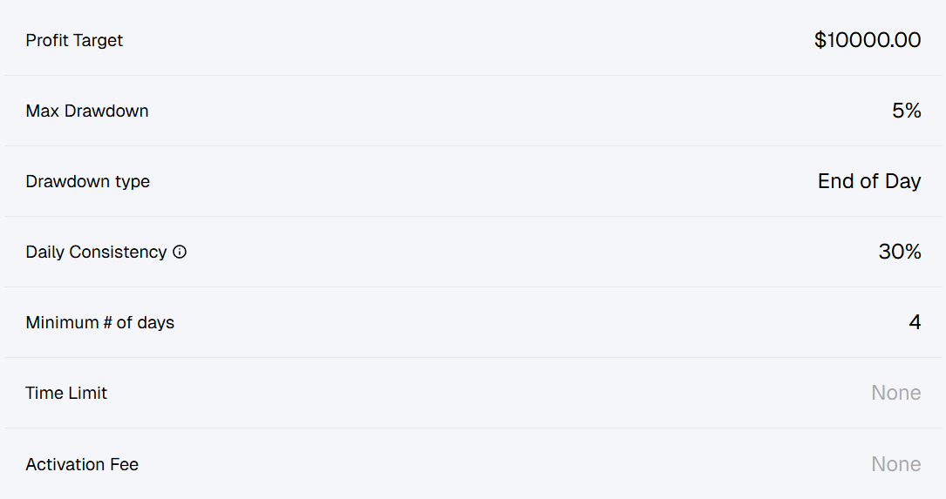Click the Daily Consistency info icon

coord(180,252)
